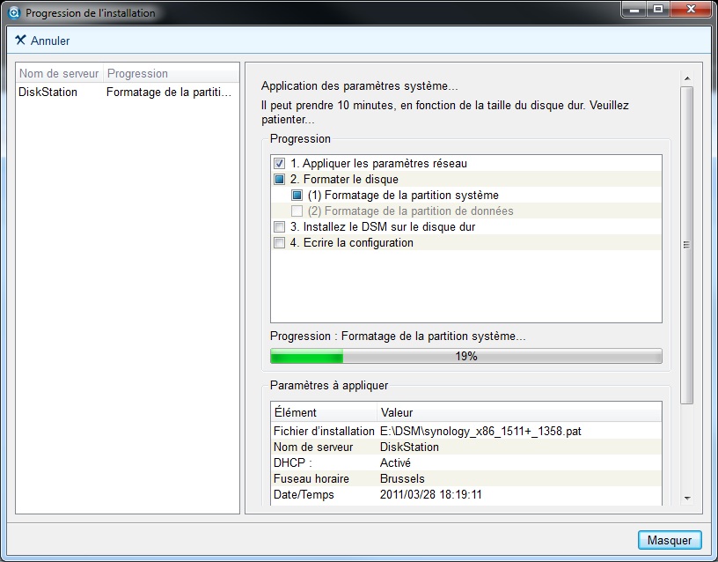Toggle checkbox for Appliquer les paramètres réseau

tap(279, 163)
